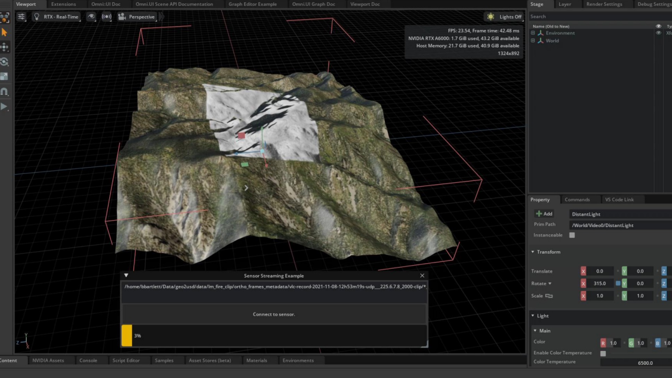
Task: Switch to the Render Settings tab
Action: [604, 4]
